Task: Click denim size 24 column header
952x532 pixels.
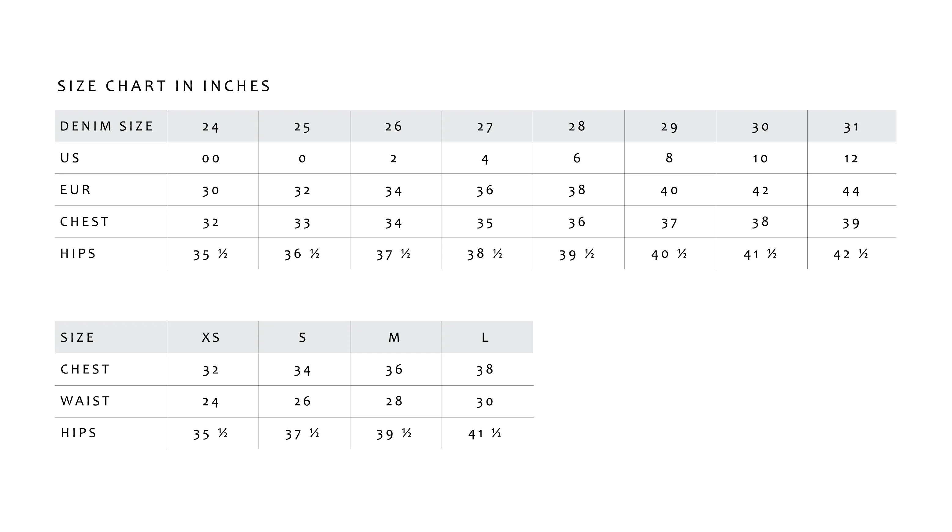Action: tap(213, 126)
